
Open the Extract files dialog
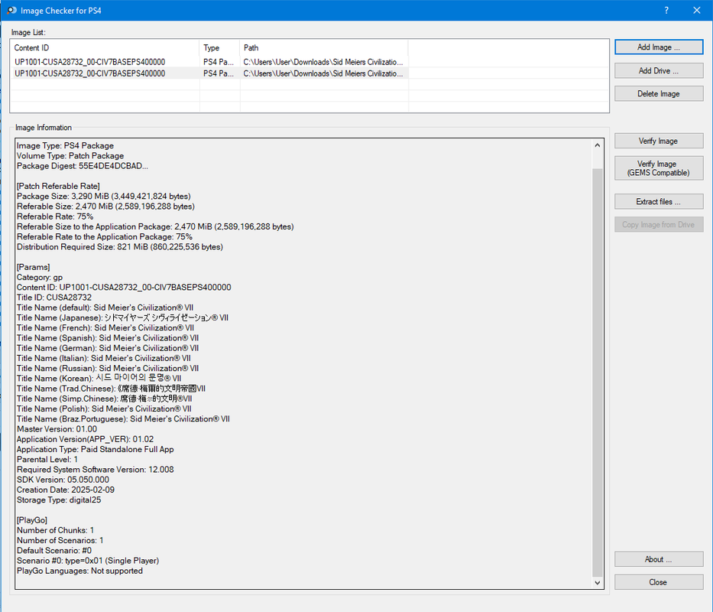point(659,202)
